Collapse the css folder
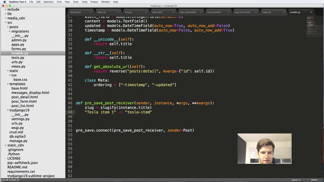This screenshot has width=324, height=182. click(x=10, y=75)
